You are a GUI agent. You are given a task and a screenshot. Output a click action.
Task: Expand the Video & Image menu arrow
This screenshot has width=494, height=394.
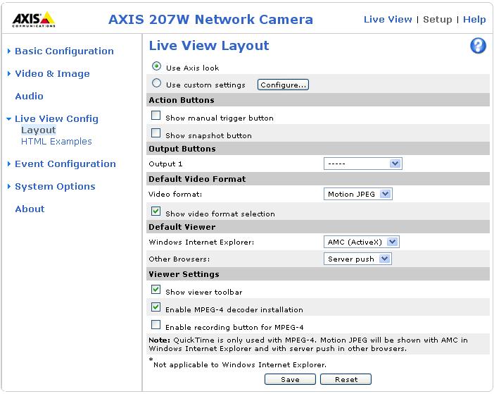point(9,73)
